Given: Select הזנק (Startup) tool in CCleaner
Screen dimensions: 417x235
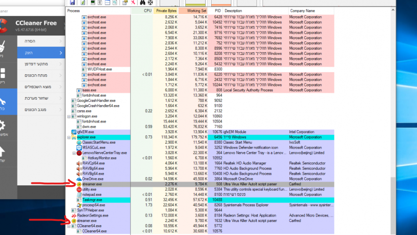Looking at the screenshot, I should coord(41,53).
